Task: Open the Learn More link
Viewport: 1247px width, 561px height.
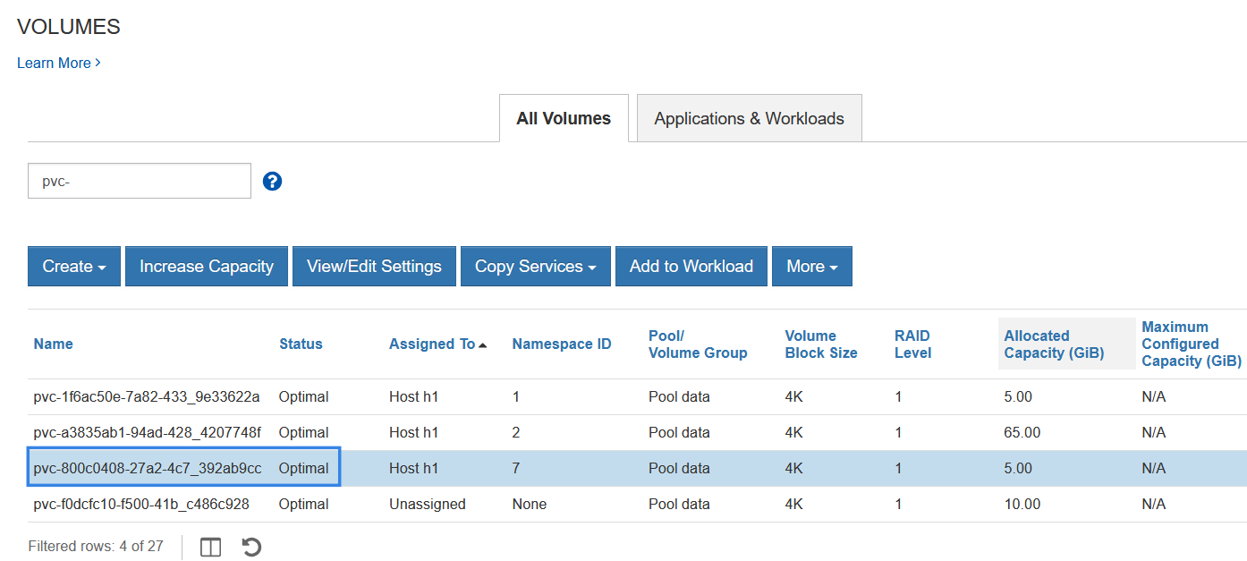Action: [x=59, y=64]
